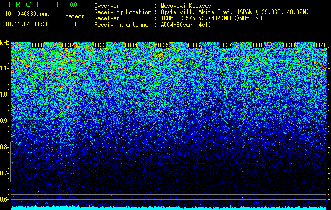Click the 0.8 kHz axis label

pyautogui.click(x=4, y=147)
